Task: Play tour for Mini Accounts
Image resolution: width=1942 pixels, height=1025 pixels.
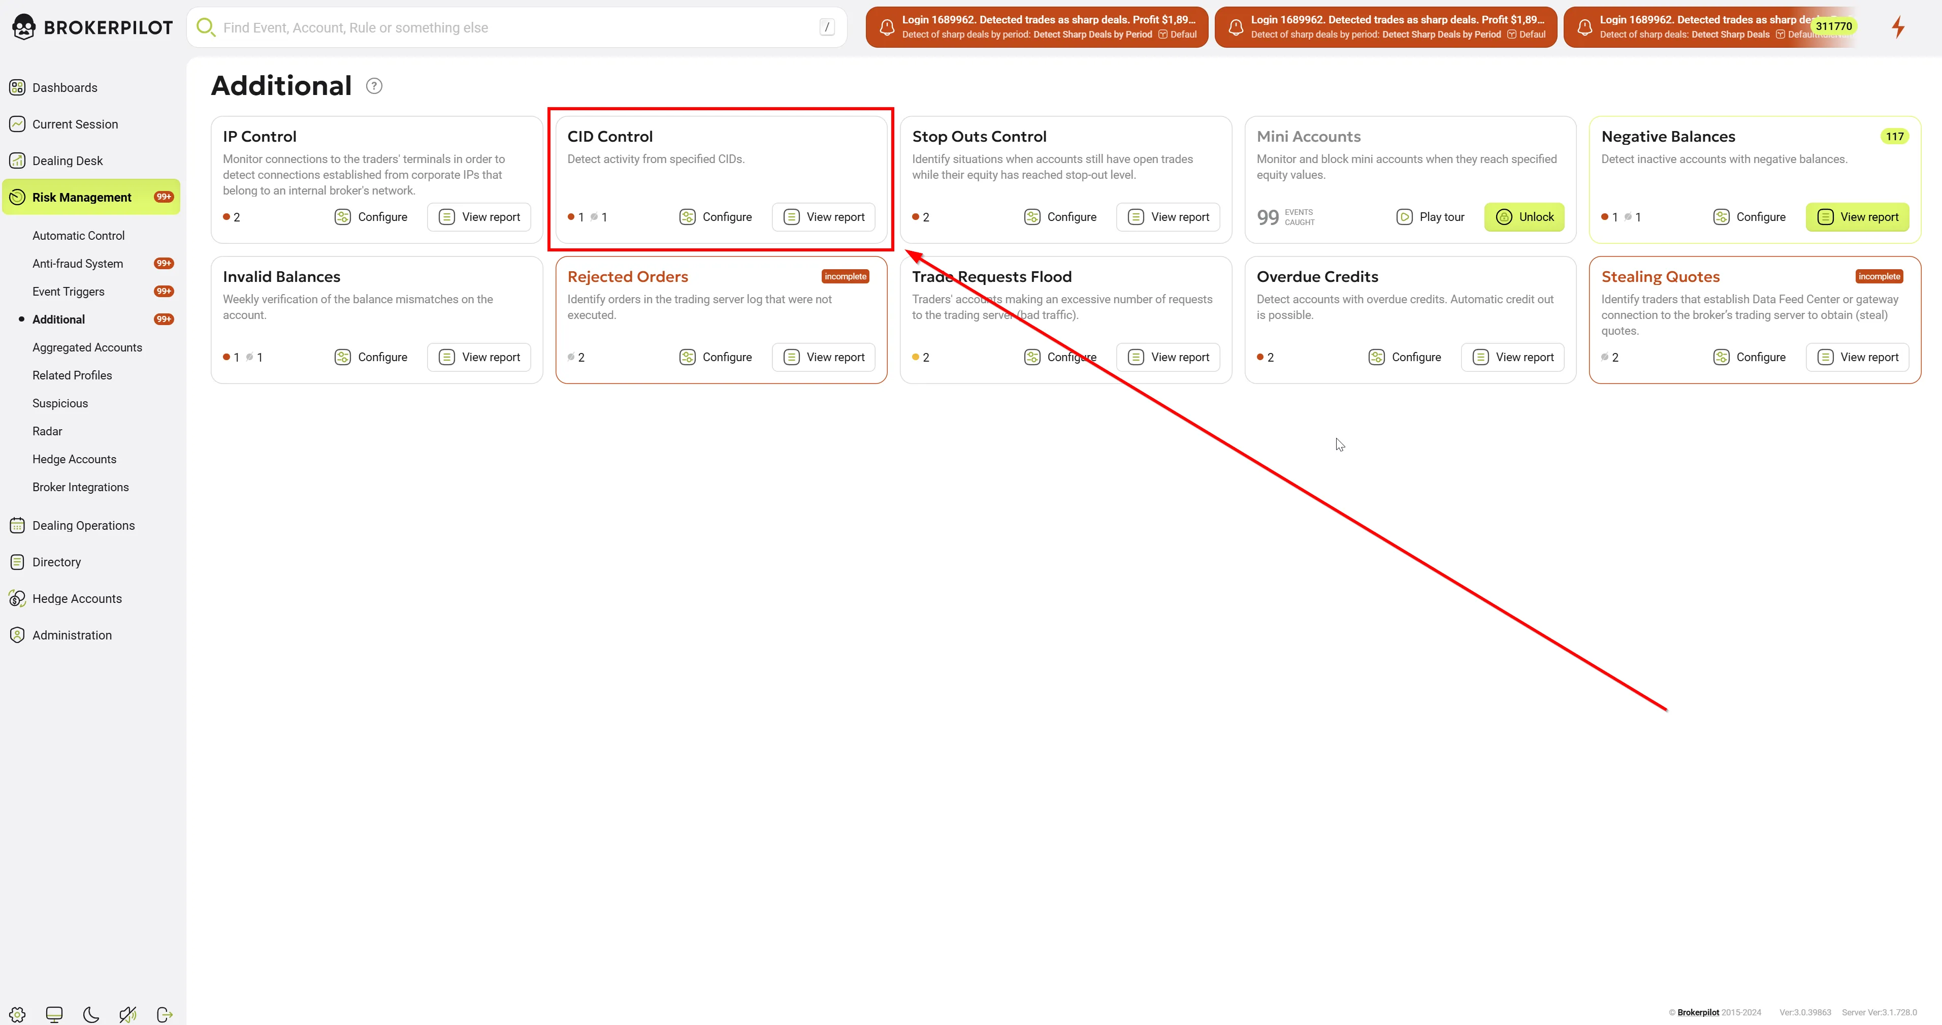Action: click(1430, 217)
